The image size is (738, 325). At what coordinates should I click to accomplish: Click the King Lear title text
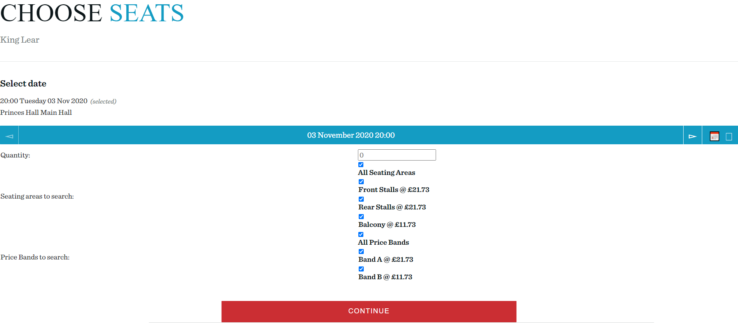click(x=20, y=40)
